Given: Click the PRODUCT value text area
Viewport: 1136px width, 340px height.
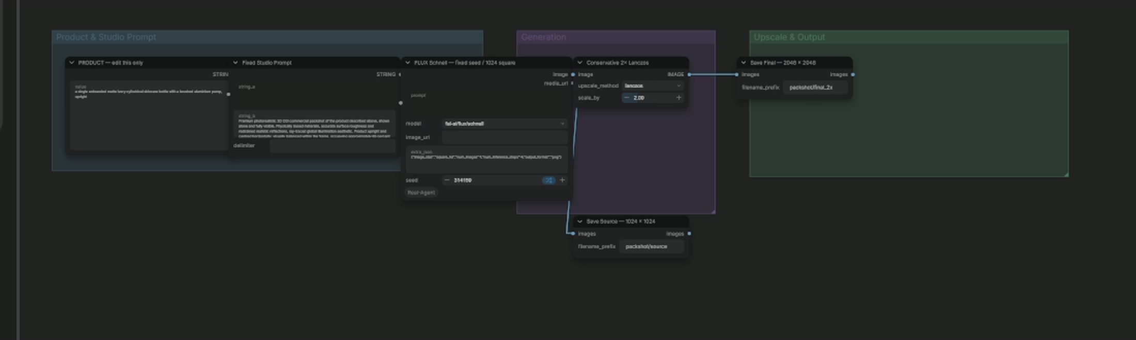Looking at the screenshot, I should point(149,115).
